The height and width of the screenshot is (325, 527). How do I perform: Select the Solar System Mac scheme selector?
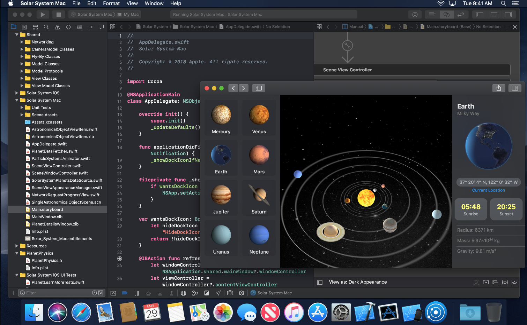94,15
